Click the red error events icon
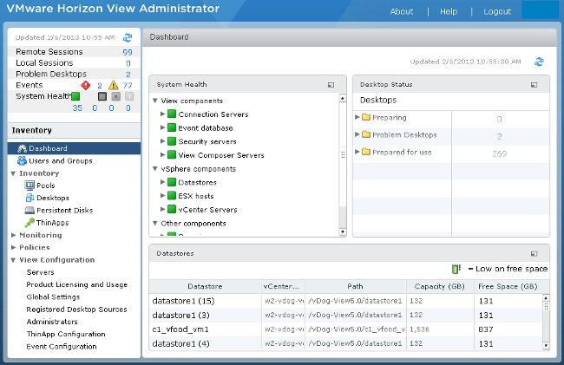This screenshot has width=564, height=365. tap(86, 85)
